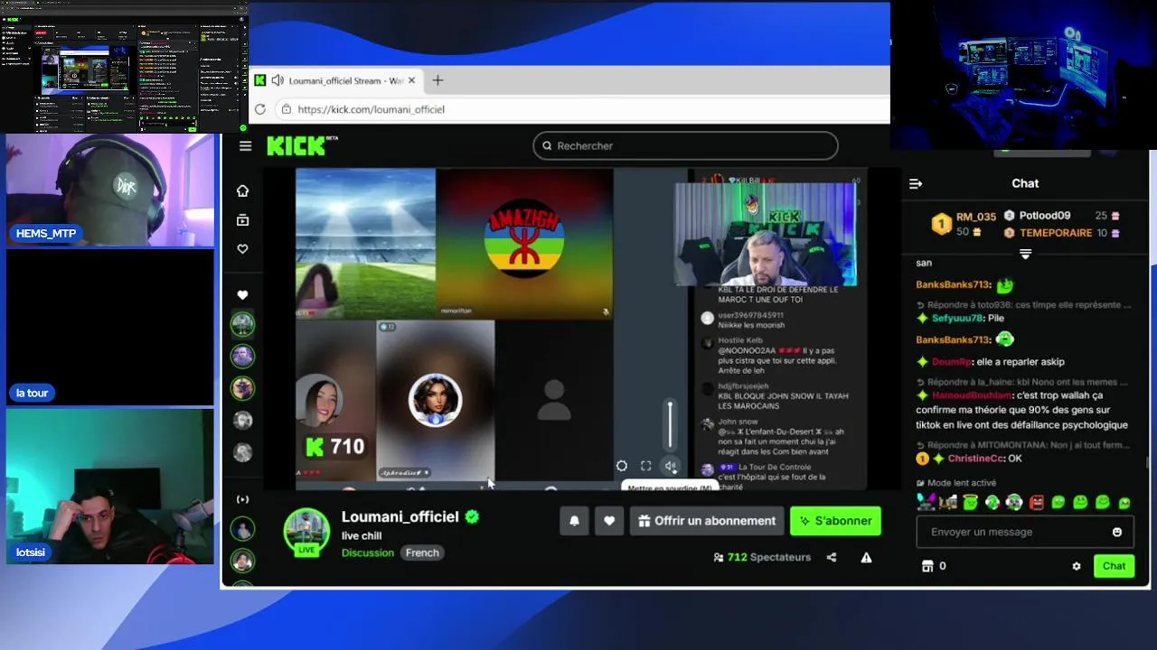Report stream with warning triangle icon
The width and height of the screenshot is (1157, 650).
(x=866, y=558)
